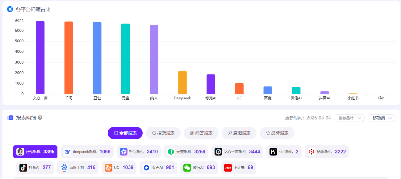Click the 百度 blue chart bar
Image resolution: width=401 pixels, height=179 pixels.
point(268,90)
